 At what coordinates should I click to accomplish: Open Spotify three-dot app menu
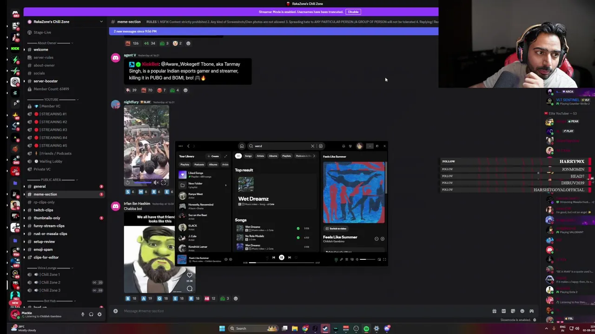click(x=180, y=146)
